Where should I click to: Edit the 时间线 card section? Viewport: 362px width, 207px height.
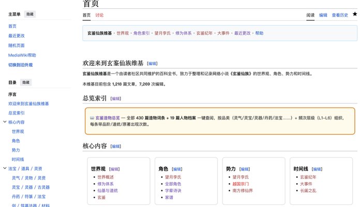pos(316,169)
